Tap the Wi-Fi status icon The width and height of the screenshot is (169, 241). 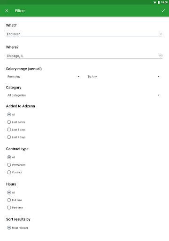click(154, 2)
